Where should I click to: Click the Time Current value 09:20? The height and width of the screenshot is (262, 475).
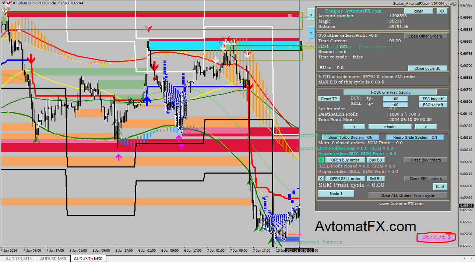pyautogui.click(x=396, y=41)
